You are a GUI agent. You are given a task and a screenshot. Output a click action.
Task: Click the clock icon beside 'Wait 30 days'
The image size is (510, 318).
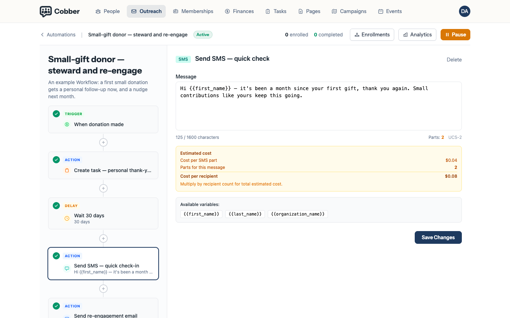(x=67, y=218)
